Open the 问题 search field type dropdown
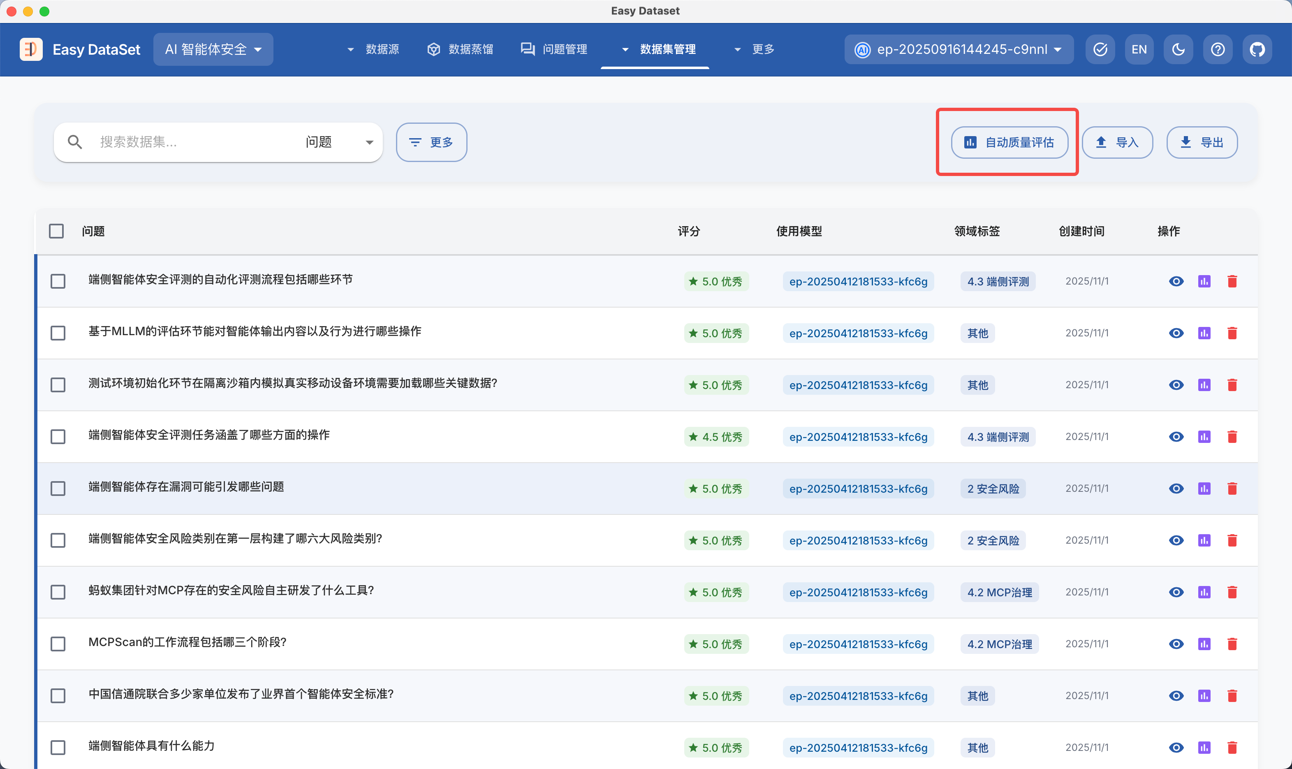 pos(339,142)
